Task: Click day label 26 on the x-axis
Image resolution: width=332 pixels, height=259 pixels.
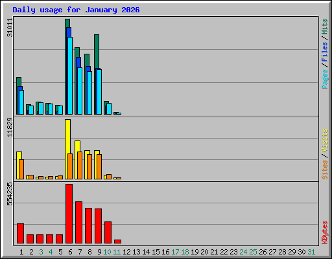Action: point(263,252)
